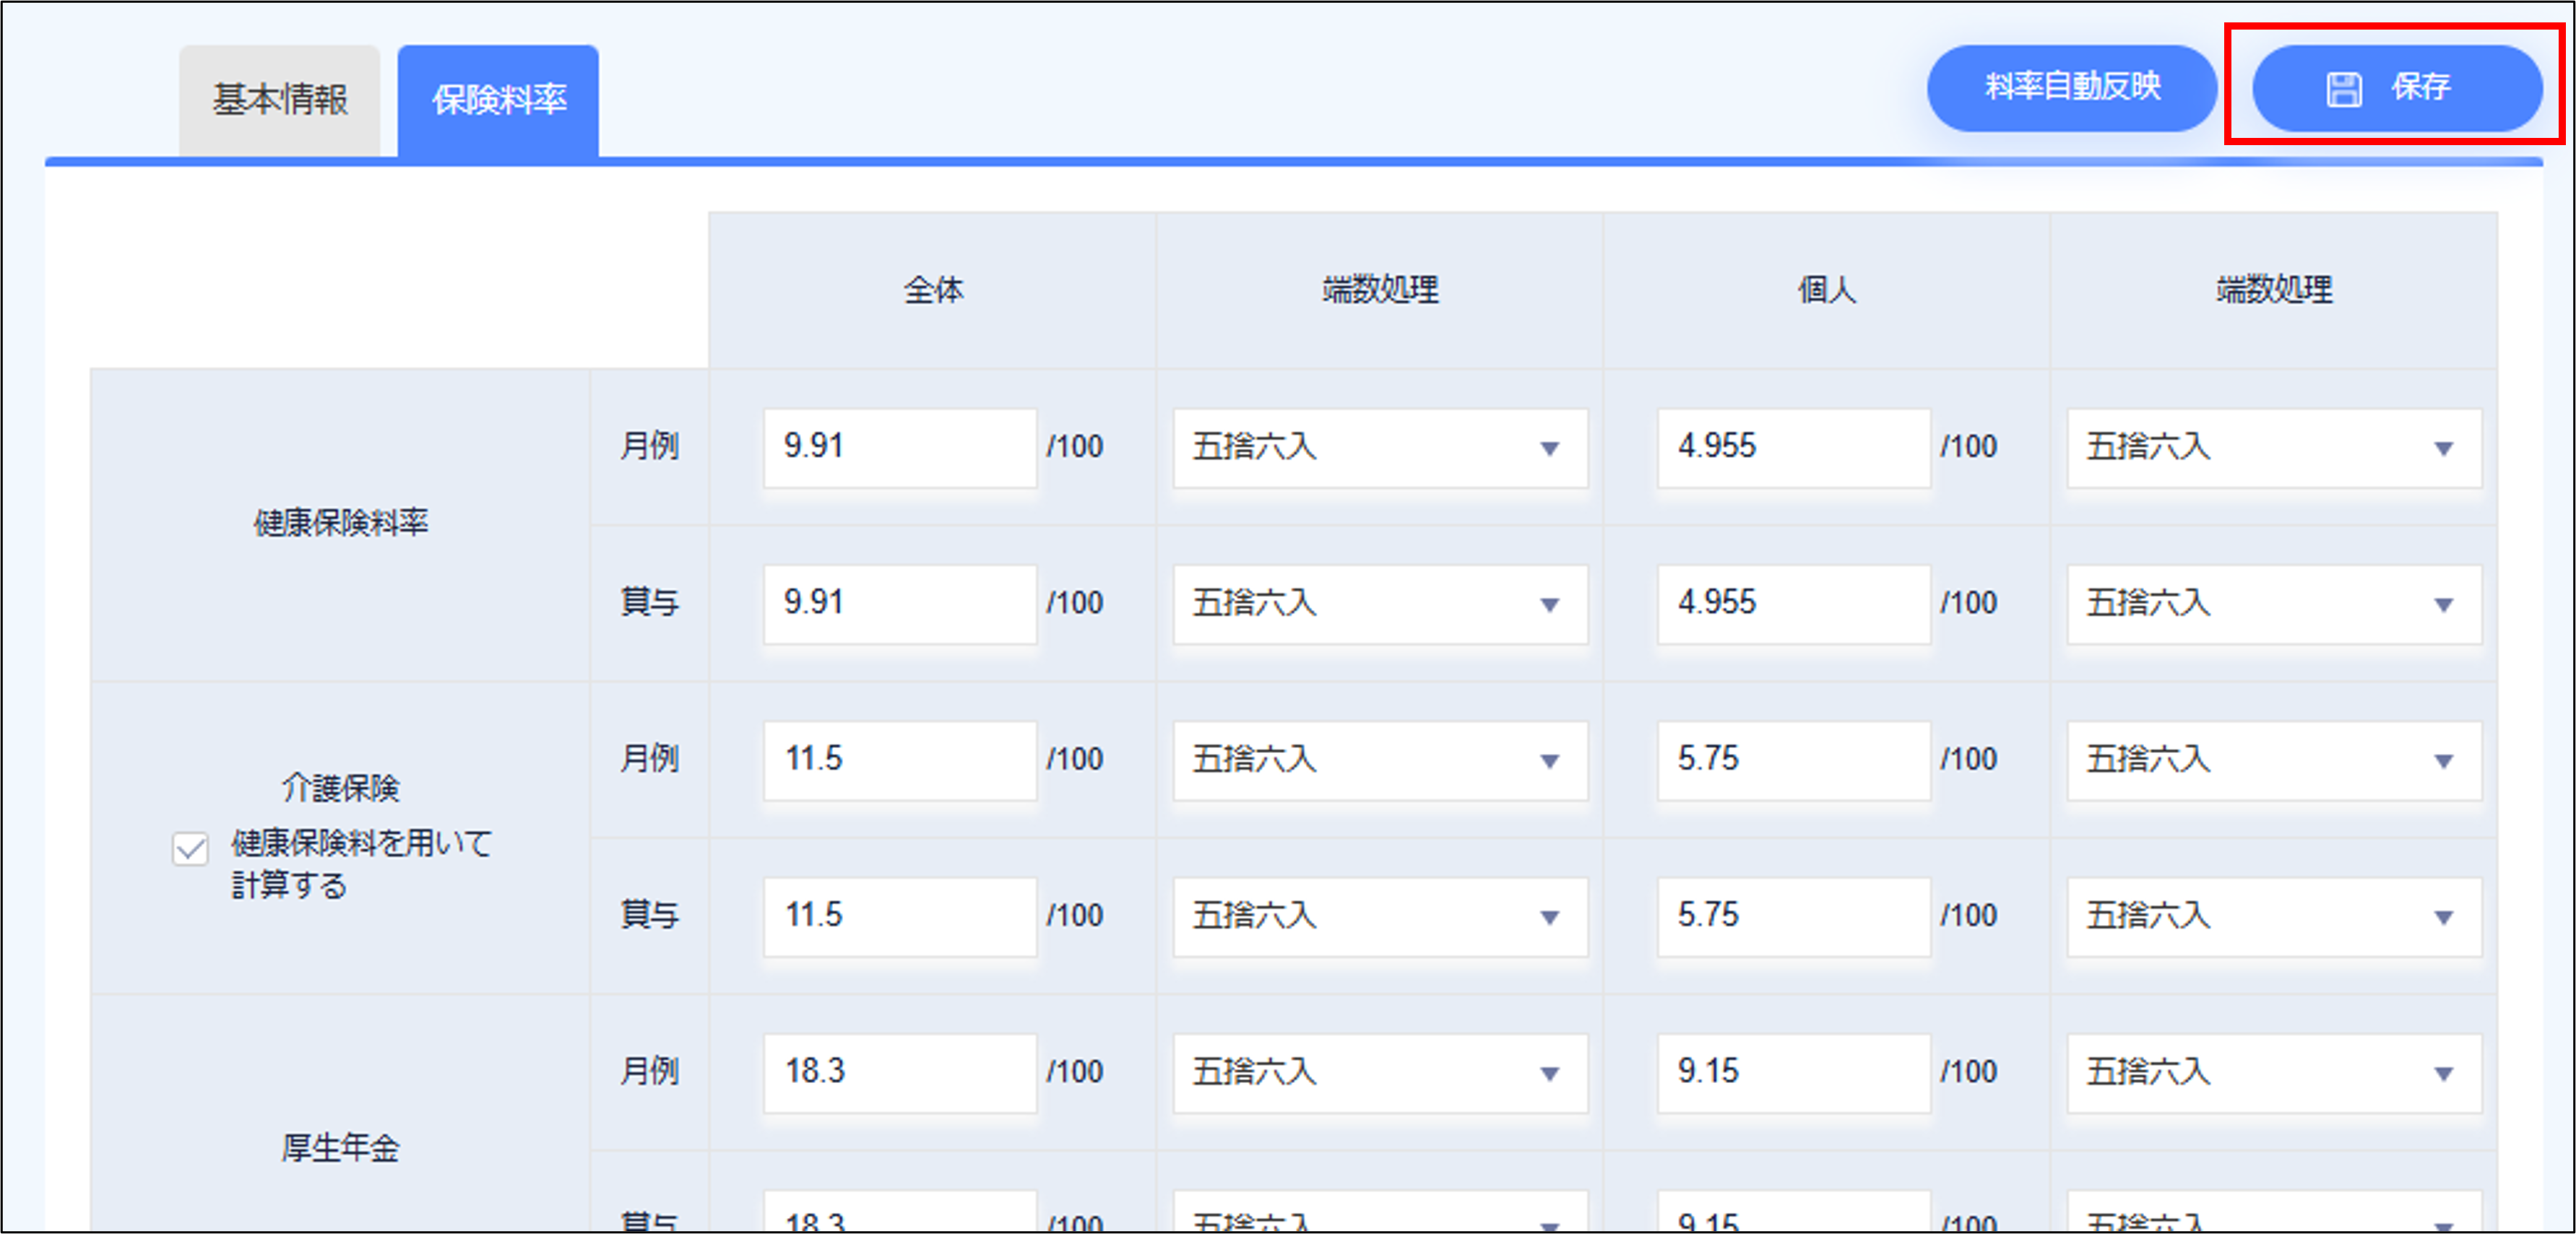Click 健康保険料率 月例 個人 field showing 4.955

tap(1792, 448)
